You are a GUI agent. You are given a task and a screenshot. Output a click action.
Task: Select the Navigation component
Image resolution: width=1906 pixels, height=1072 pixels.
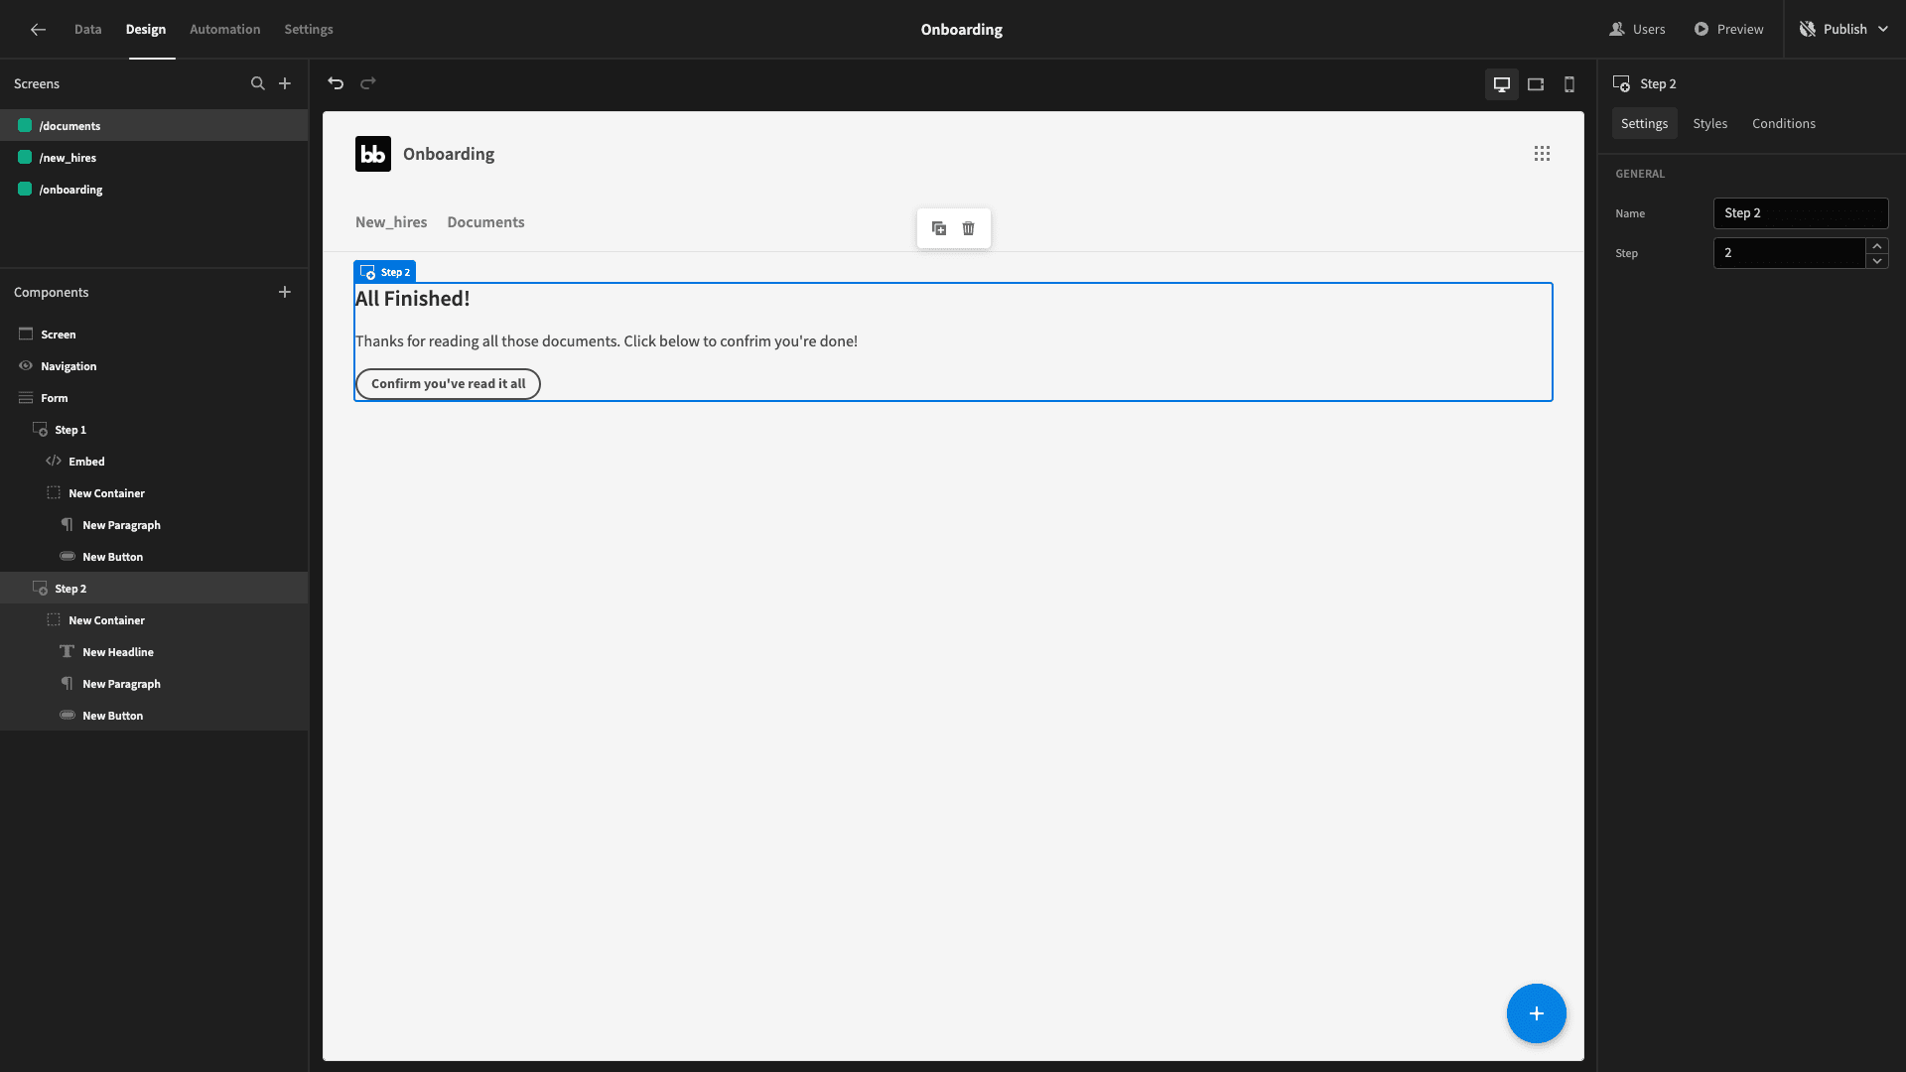point(154,366)
